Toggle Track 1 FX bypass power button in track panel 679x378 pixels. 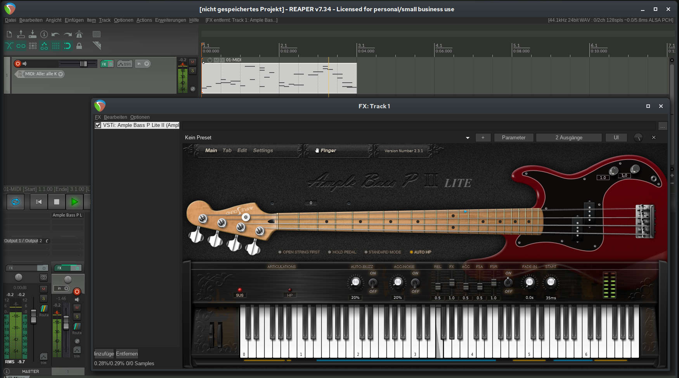tap(111, 64)
